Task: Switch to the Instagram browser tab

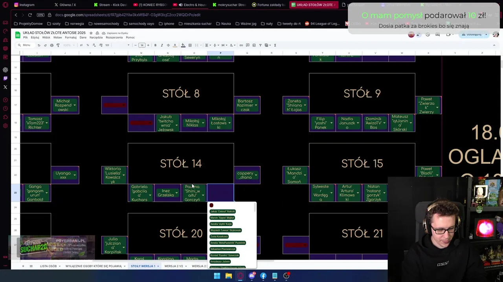Action: click(24, 5)
